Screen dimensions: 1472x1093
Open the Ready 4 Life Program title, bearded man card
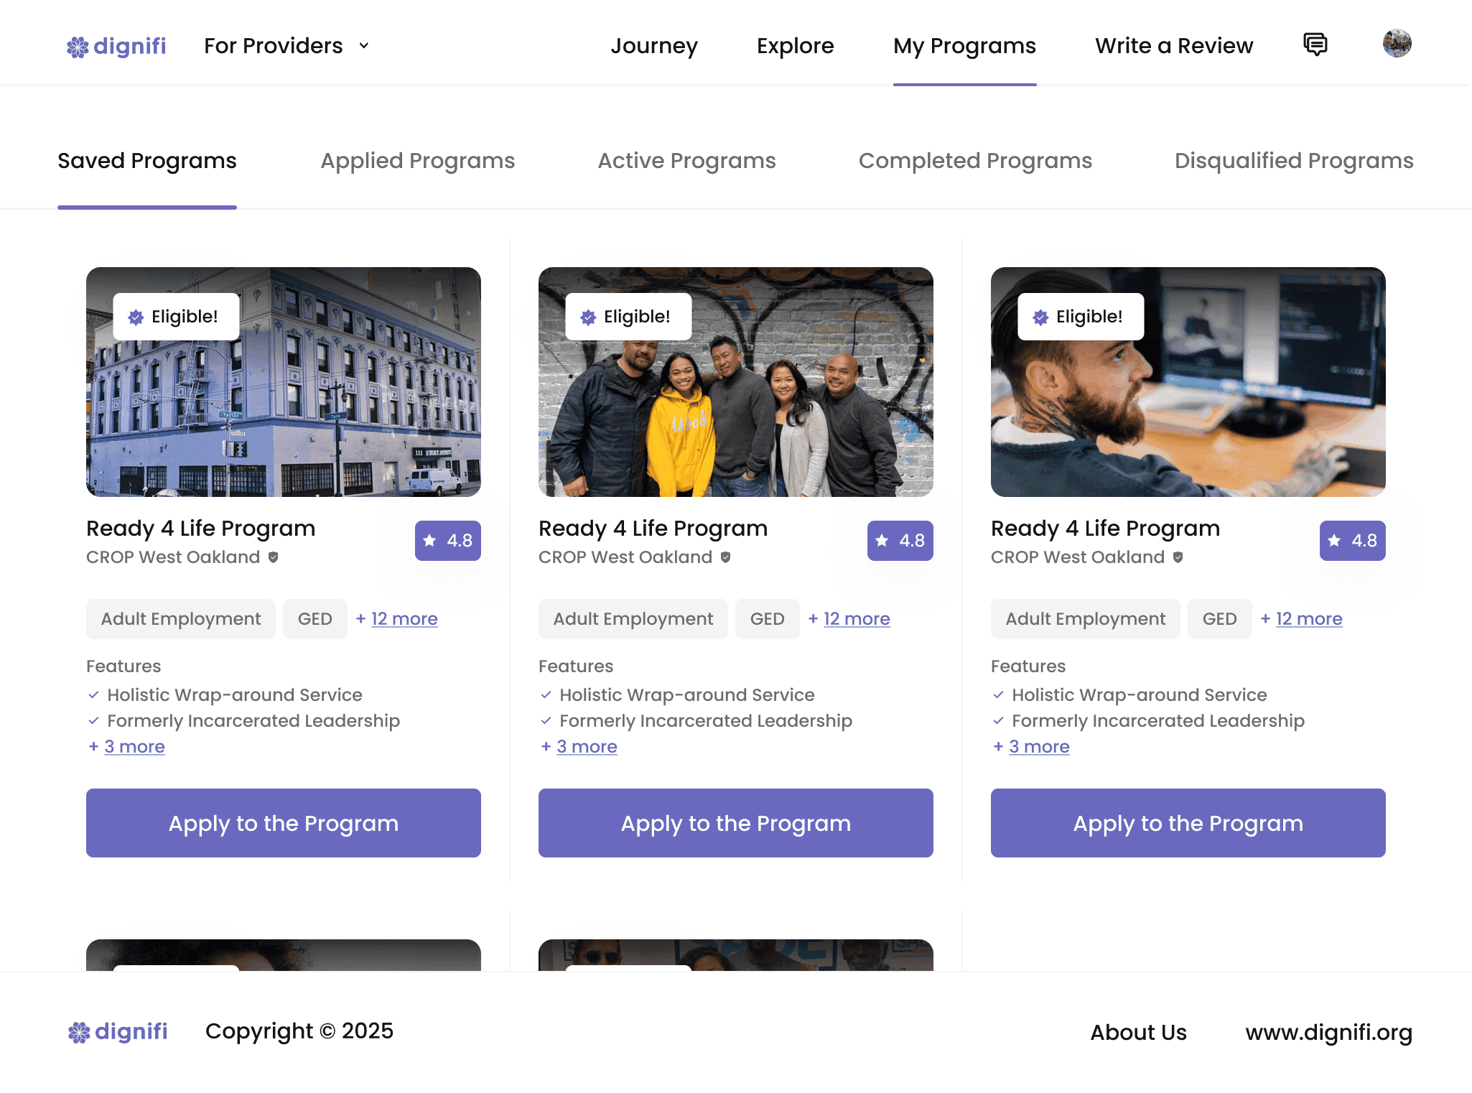click(1106, 529)
